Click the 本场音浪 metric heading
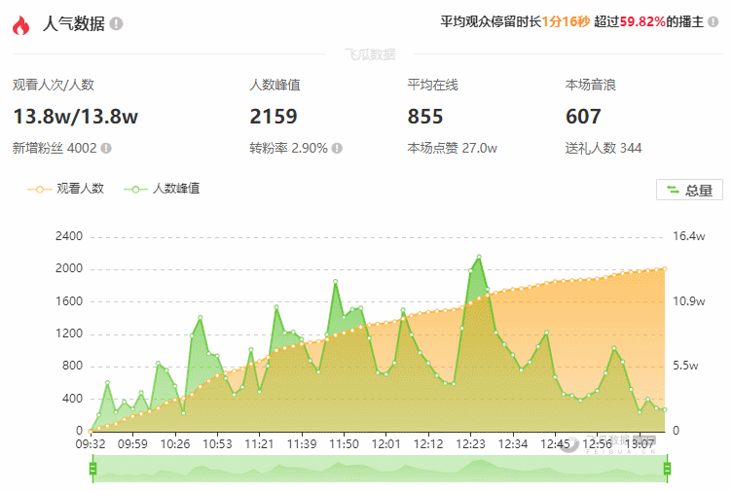The height and width of the screenshot is (491, 733). [591, 85]
